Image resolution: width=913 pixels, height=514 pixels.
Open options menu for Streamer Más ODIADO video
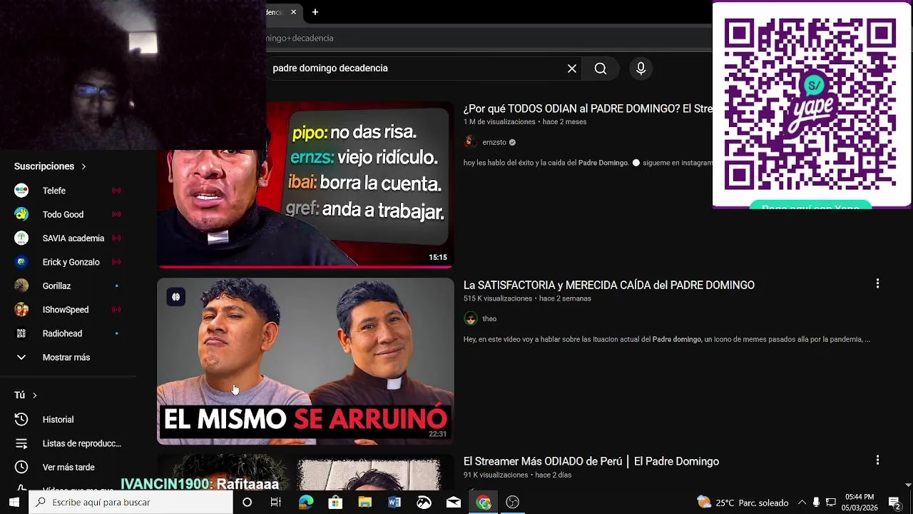[877, 460]
